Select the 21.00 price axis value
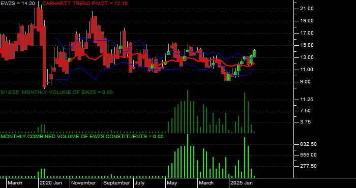The width and height of the screenshot is (356, 188). 307,9
